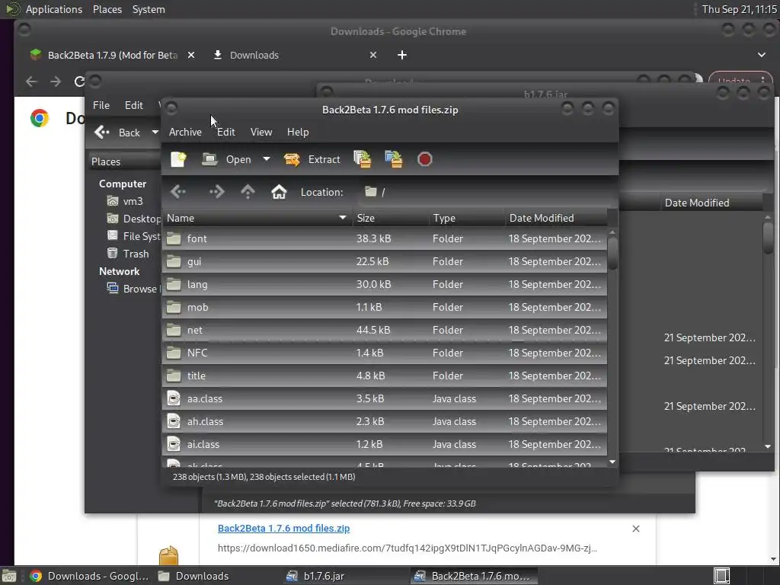The image size is (780, 585).
Task: Click the archive list vertical scrollbar thumb
Action: tap(612, 253)
